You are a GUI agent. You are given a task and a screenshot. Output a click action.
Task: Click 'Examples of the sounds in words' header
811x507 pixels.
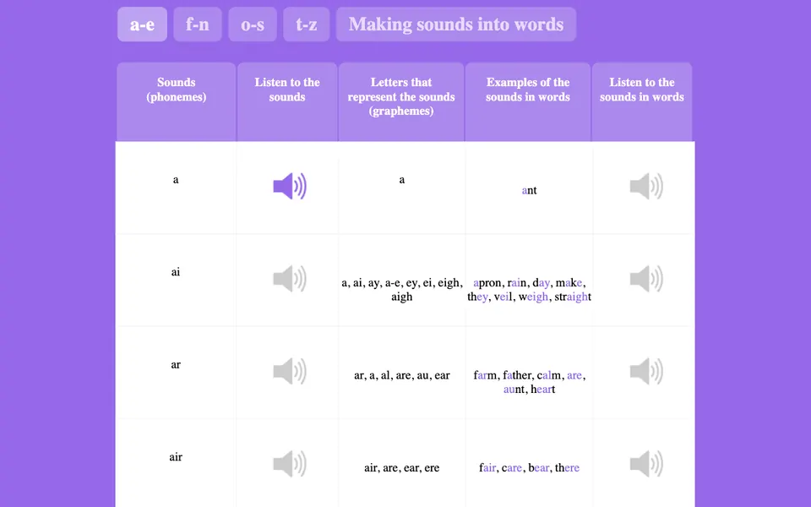click(x=527, y=102)
